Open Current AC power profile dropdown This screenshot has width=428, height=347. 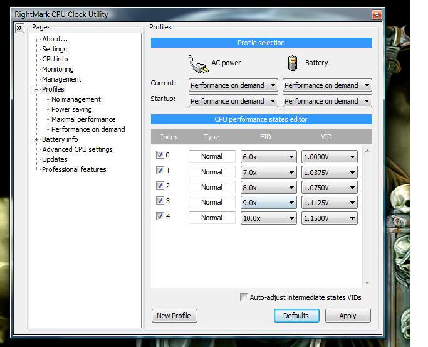click(233, 85)
